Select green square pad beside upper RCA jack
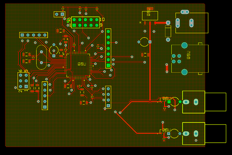This screenshot has height=155, width=232. pos(169,102)
